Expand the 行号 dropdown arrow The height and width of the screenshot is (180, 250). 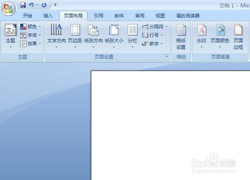coord(161,35)
